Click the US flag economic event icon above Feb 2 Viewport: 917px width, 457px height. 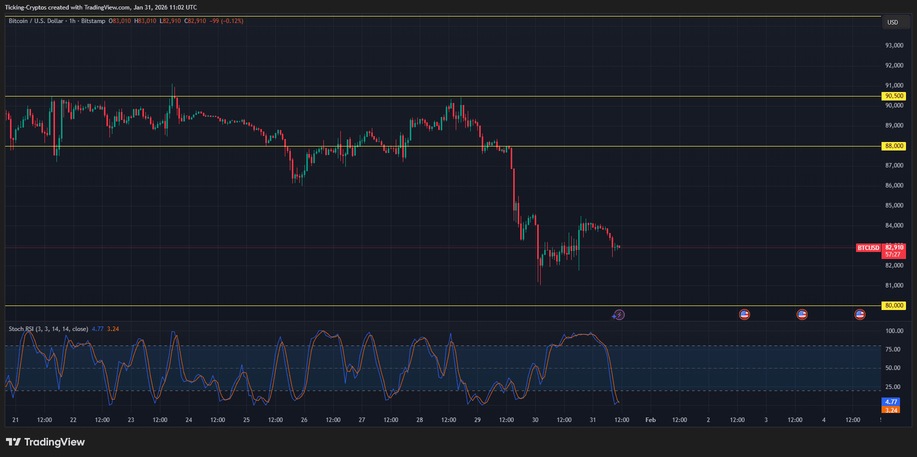tap(744, 314)
